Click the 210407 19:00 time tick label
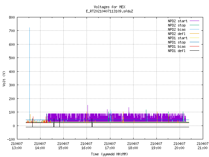The image size is (209, 157). click(x=156, y=146)
